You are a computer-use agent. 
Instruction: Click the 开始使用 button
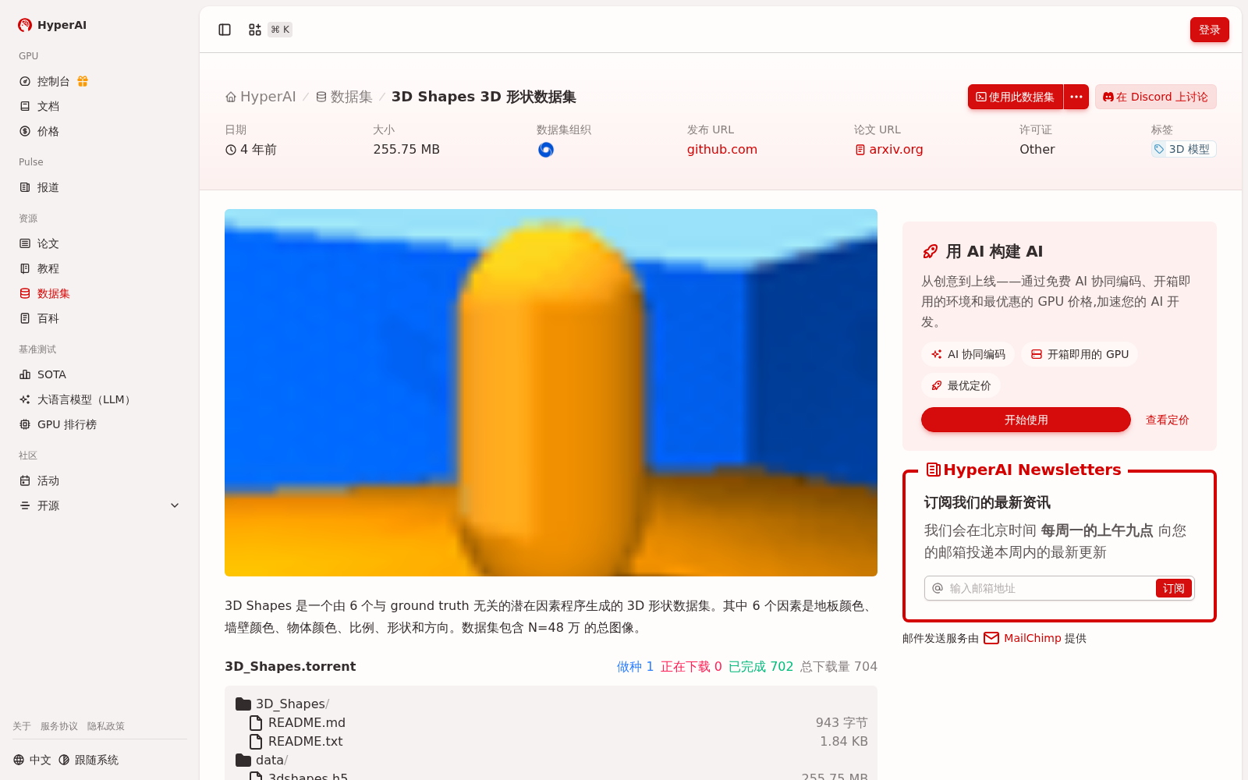pyautogui.click(x=1026, y=420)
